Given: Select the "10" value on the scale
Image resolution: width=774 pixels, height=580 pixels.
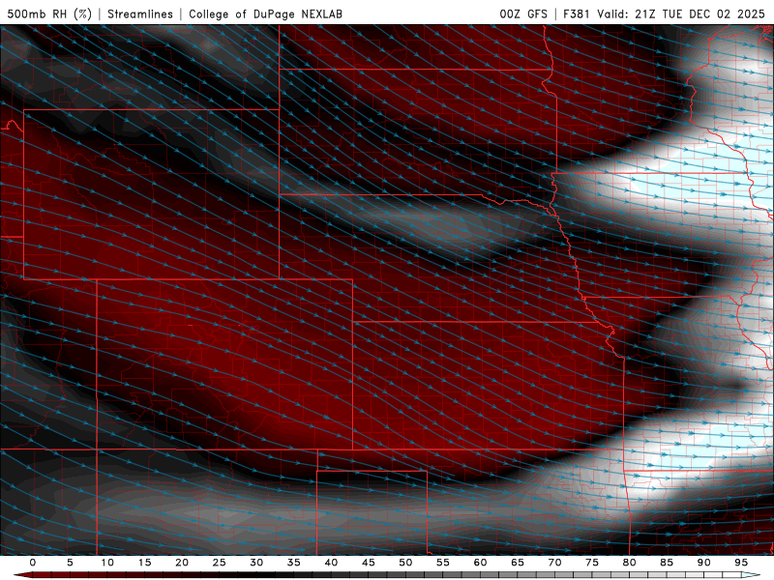Looking at the screenshot, I should pyautogui.click(x=107, y=563).
